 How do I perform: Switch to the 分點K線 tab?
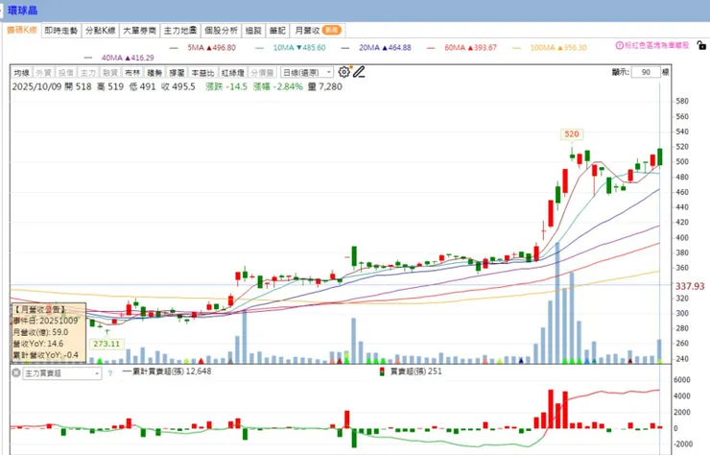(x=101, y=31)
